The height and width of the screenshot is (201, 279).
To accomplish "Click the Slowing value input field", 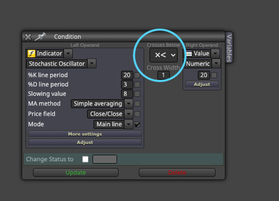I will (127, 94).
